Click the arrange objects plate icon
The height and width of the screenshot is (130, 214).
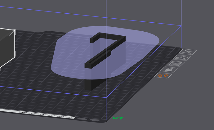(x=176, y=64)
